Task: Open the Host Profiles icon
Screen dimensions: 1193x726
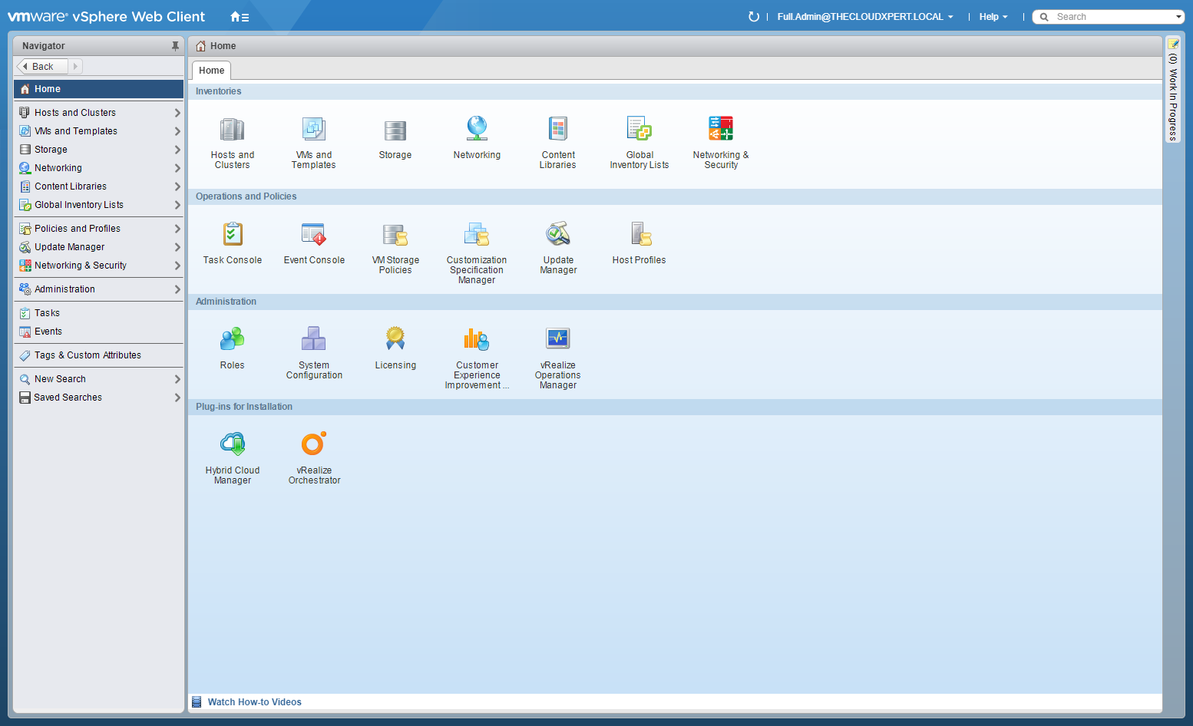Action: [639, 234]
